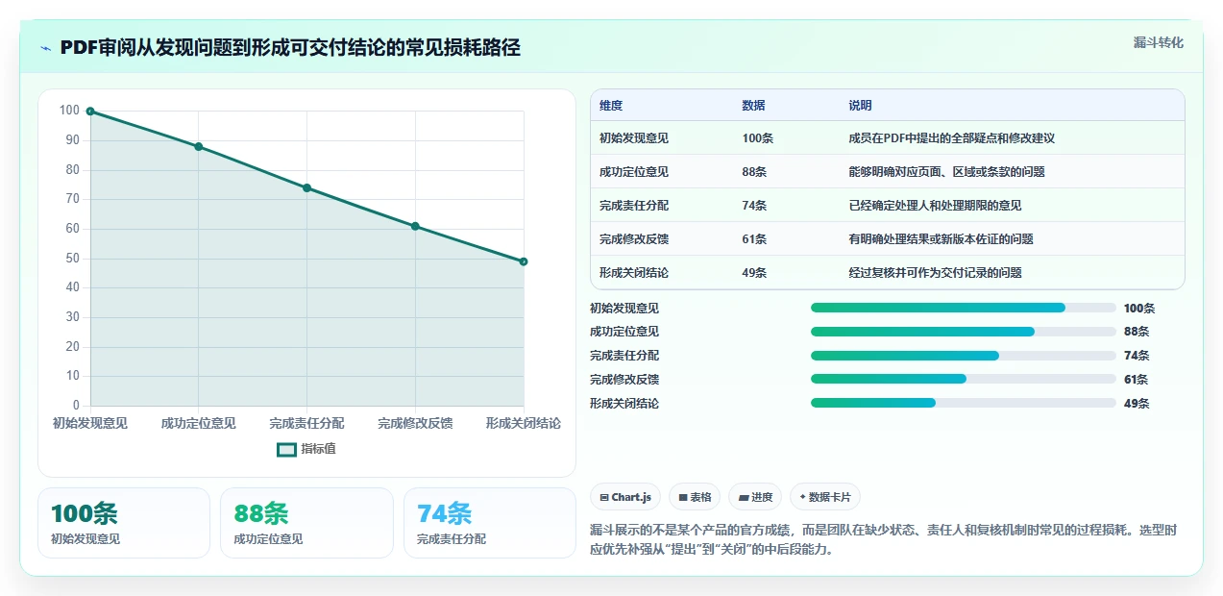Click the 完成修改反馈 progress bar
Viewport: 1223px width, 596px height.
(x=964, y=380)
